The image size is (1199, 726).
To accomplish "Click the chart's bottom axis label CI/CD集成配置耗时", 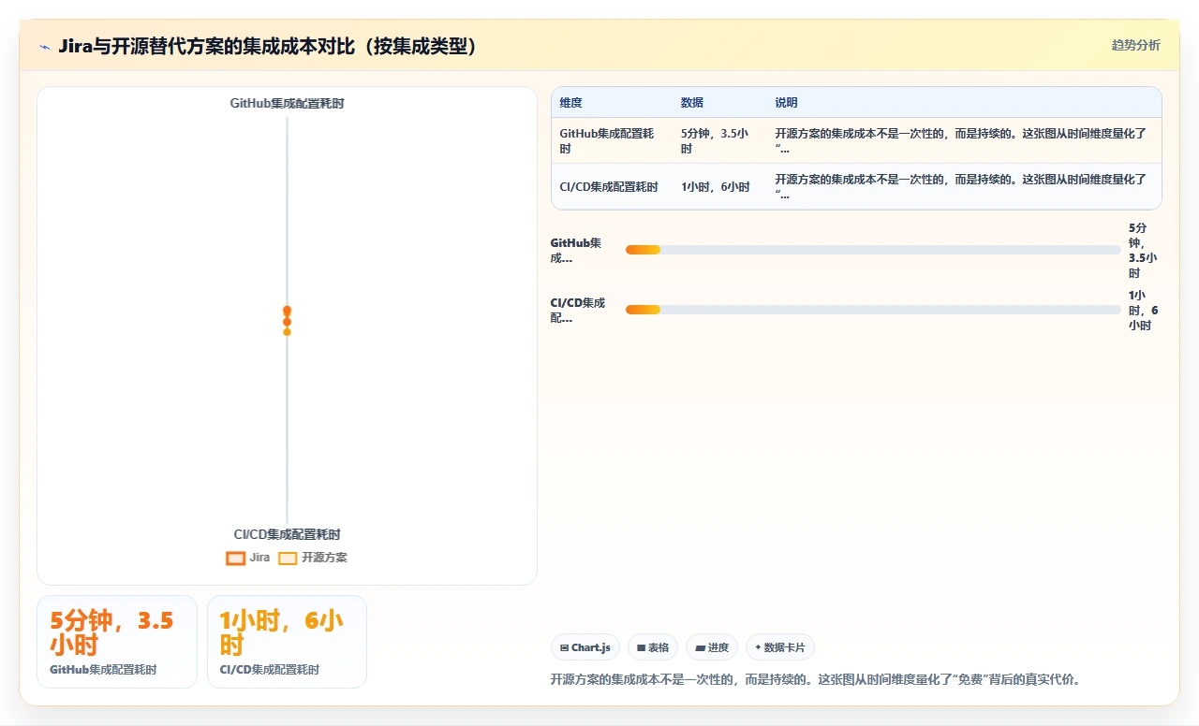I will (x=287, y=534).
